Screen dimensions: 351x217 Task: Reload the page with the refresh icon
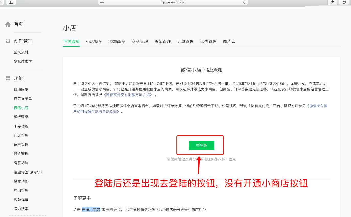pyautogui.click(x=245, y=2)
